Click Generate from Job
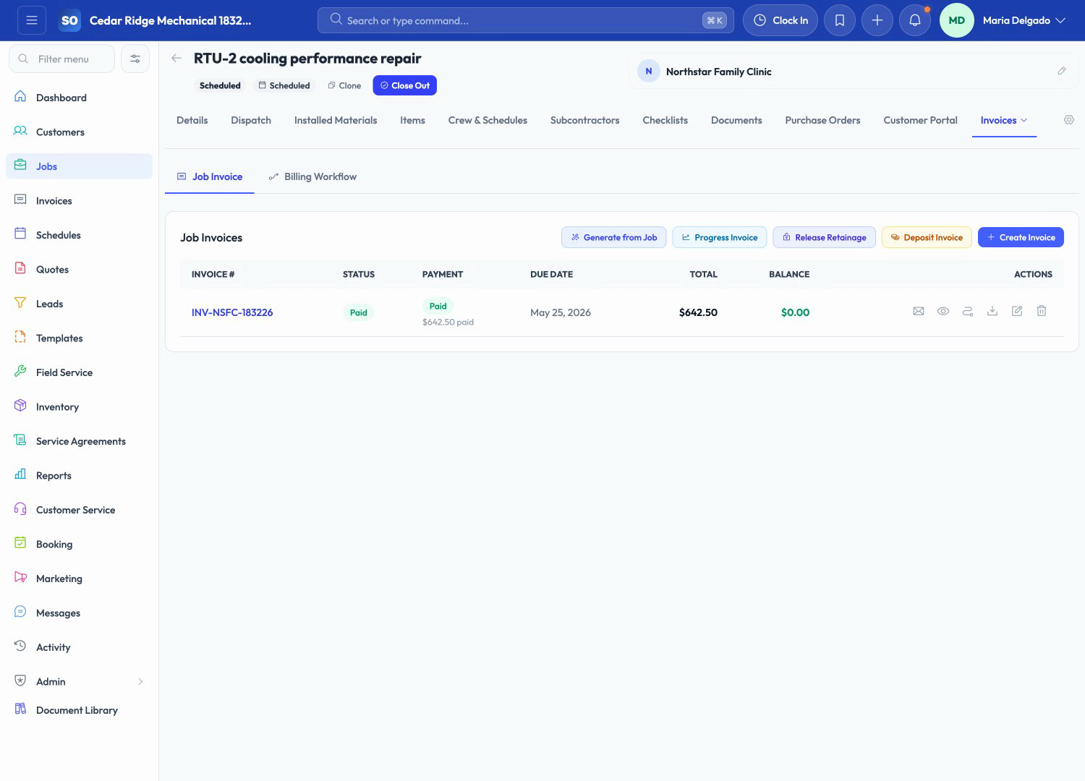Viewport: 1085px width, 781px height. (613, 237)
